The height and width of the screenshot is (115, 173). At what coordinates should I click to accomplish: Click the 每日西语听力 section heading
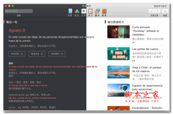click(116, 22)
